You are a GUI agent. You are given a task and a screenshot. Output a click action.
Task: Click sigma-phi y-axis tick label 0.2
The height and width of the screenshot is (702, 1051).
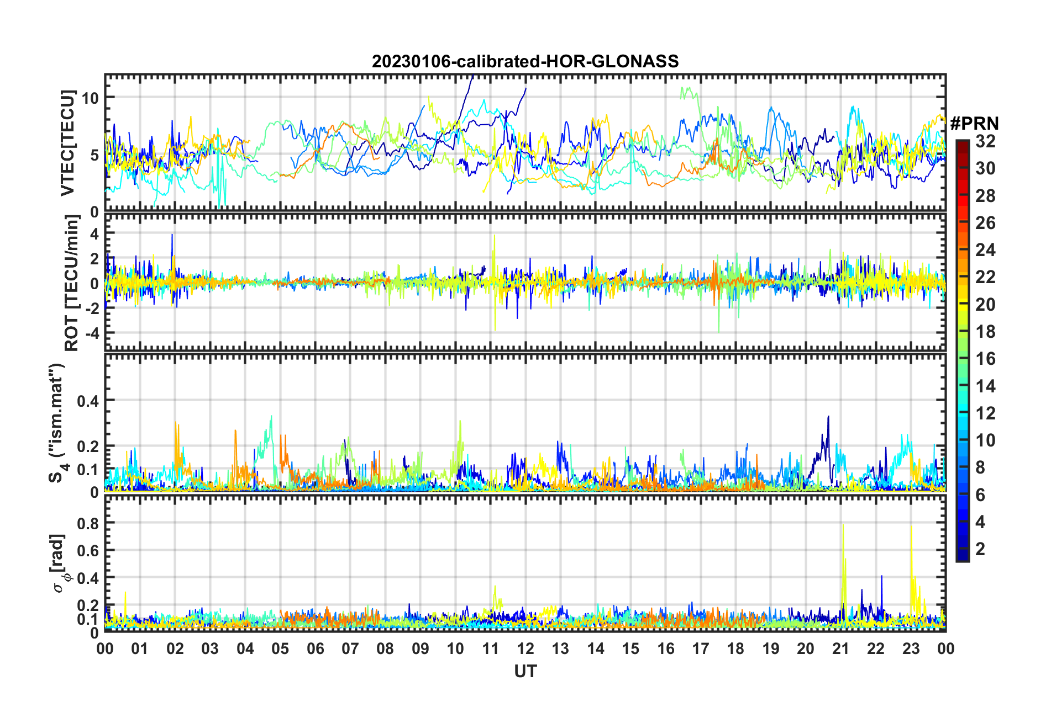click(x=88, y=606)
